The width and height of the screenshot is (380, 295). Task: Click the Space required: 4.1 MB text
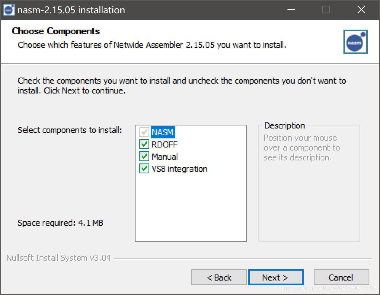[60, 223]
